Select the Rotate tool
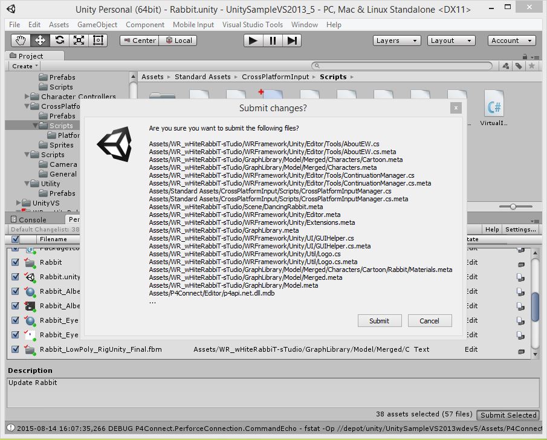Image resolution: width=547 pixels, height=440 pixels. (x=59, y=40)
